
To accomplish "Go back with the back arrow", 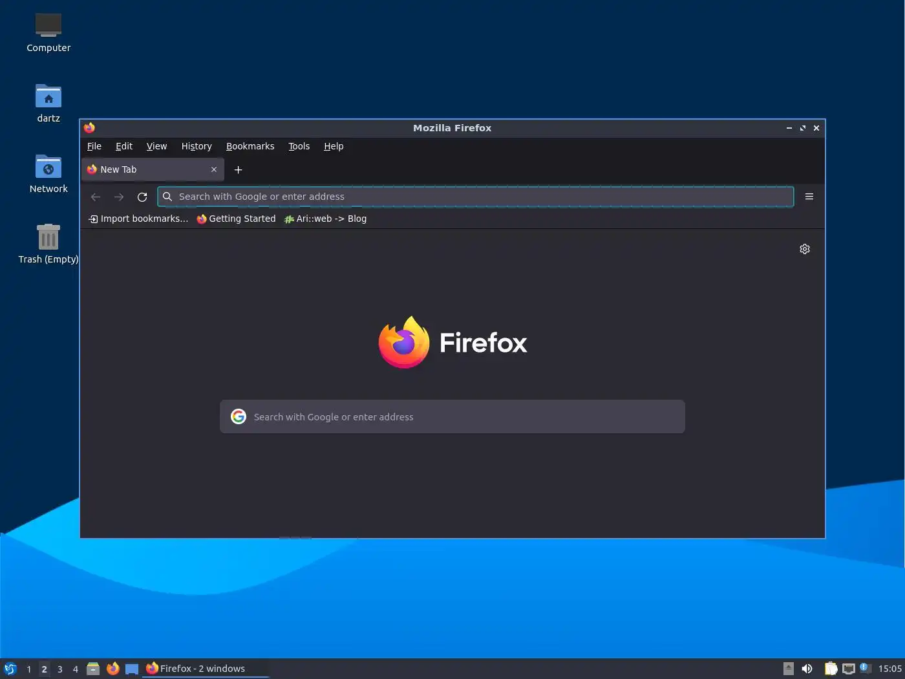I will coord(96,197).
